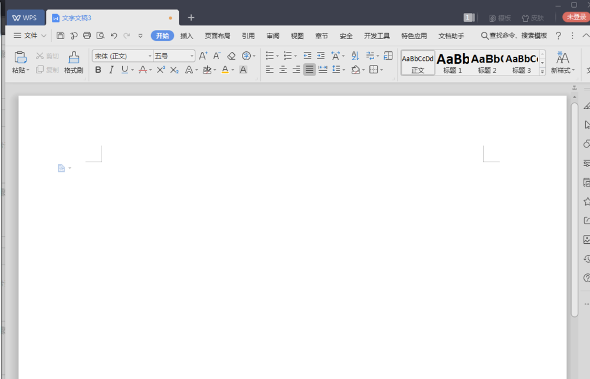
Task: Toggle Bold formatting
Action: (98, 70)
